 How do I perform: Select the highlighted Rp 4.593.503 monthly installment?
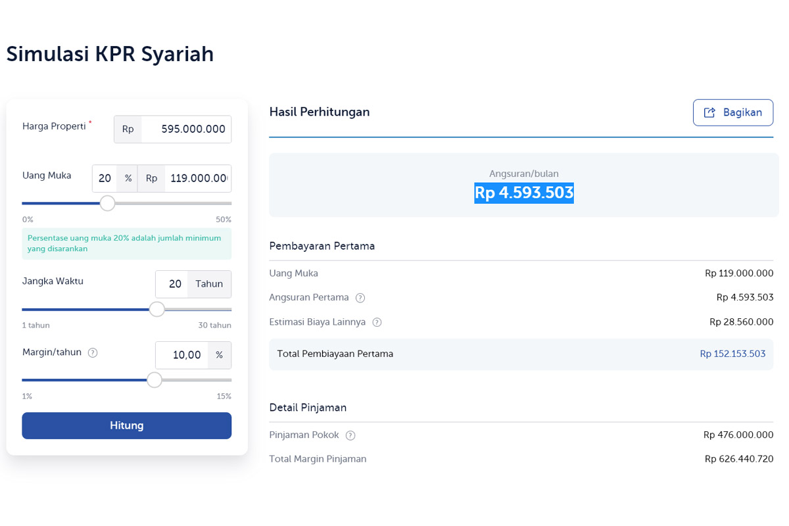(x=523, y=193)
